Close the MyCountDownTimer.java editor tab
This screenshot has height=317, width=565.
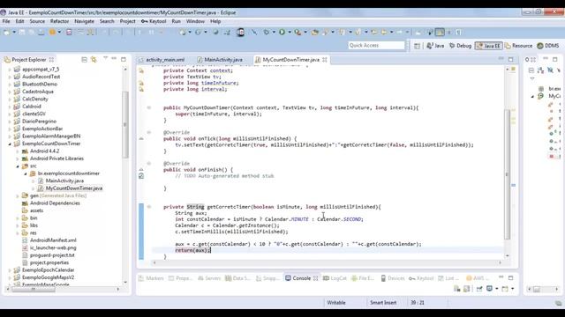[x=325, y=60]
